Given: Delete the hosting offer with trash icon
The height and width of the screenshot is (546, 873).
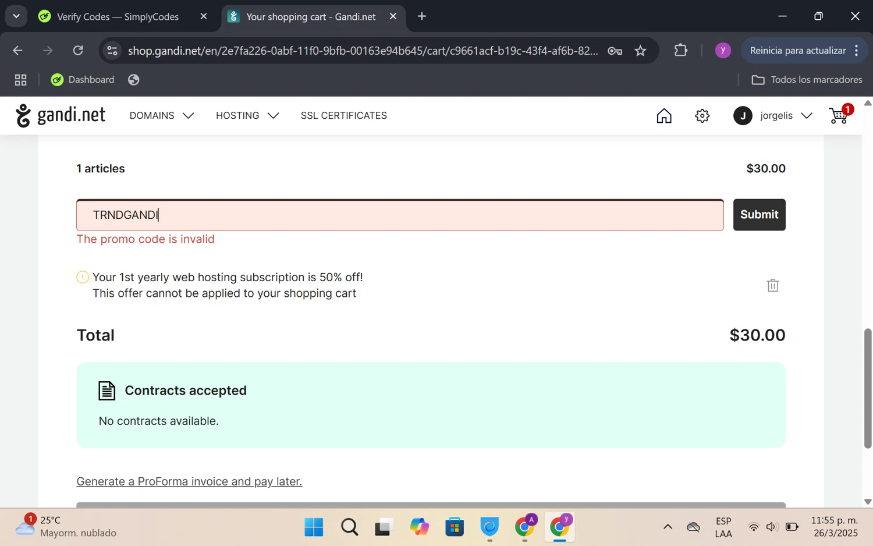Looking at the screenshot, I should [x=773, y=285].
